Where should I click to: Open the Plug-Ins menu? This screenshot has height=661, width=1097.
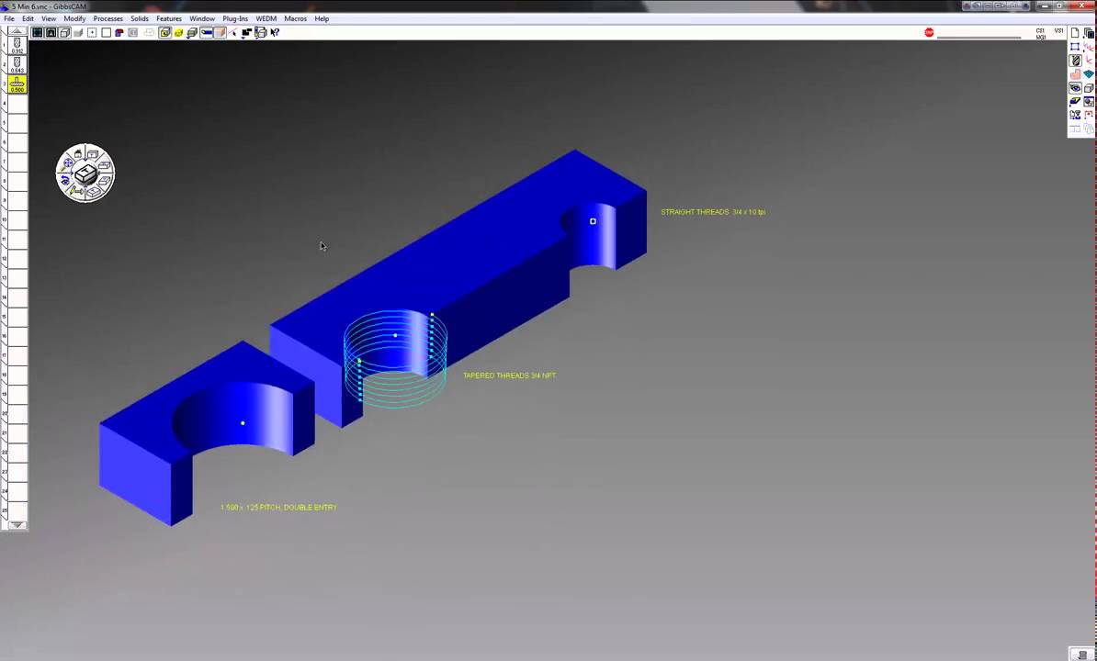click(235, 19)
